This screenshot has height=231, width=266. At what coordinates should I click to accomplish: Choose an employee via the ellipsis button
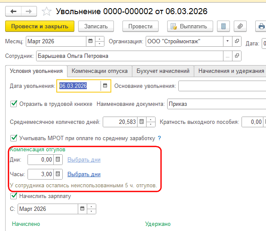(228, 56)
